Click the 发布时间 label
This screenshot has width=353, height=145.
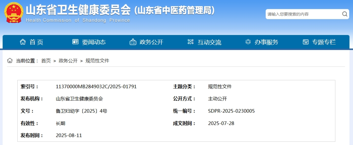tap(32, 136)
